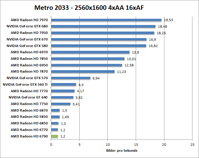
Task: Click the blue bar for GeForce GTX 680
Action: 103,26
